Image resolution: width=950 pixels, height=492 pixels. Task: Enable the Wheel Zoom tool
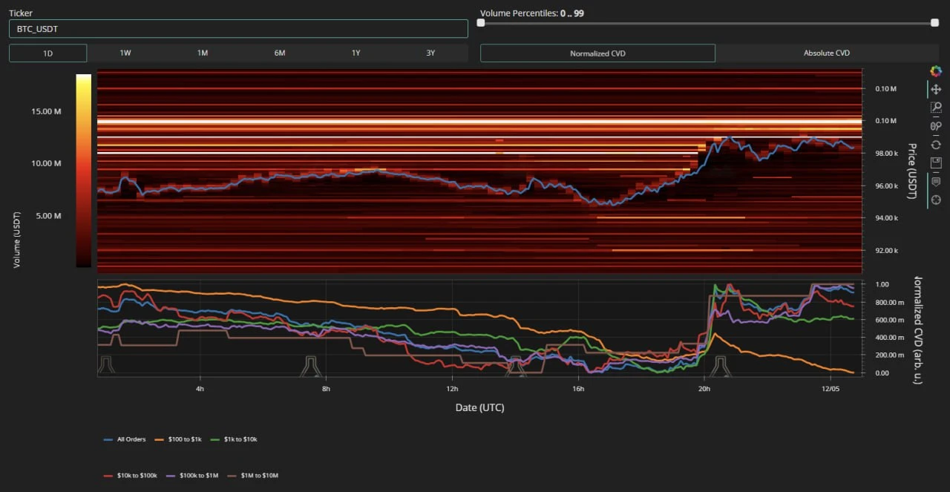click(936, 126)
